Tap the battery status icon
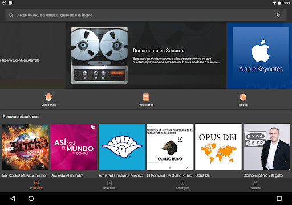The height and width of the screenshot is (205, 292). point(279,3)
